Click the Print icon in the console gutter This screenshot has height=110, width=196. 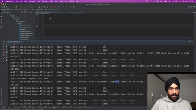click(x=7, y=57)
